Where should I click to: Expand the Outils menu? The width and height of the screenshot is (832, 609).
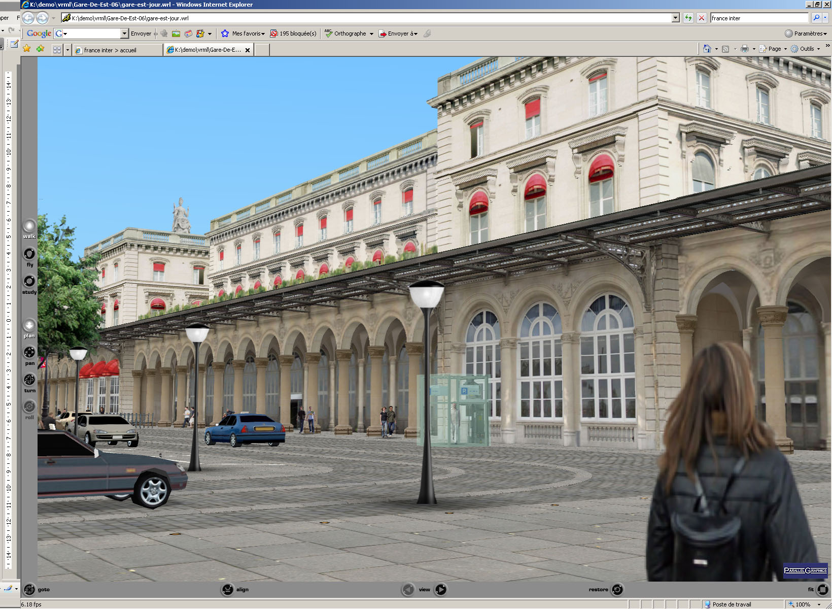pyautogui.click(x=806, y=49)
